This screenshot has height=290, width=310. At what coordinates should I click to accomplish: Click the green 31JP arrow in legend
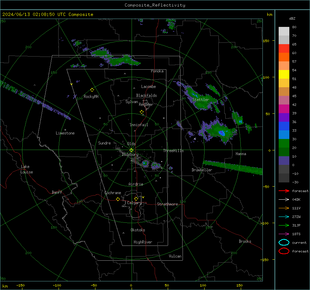point(284,225)
